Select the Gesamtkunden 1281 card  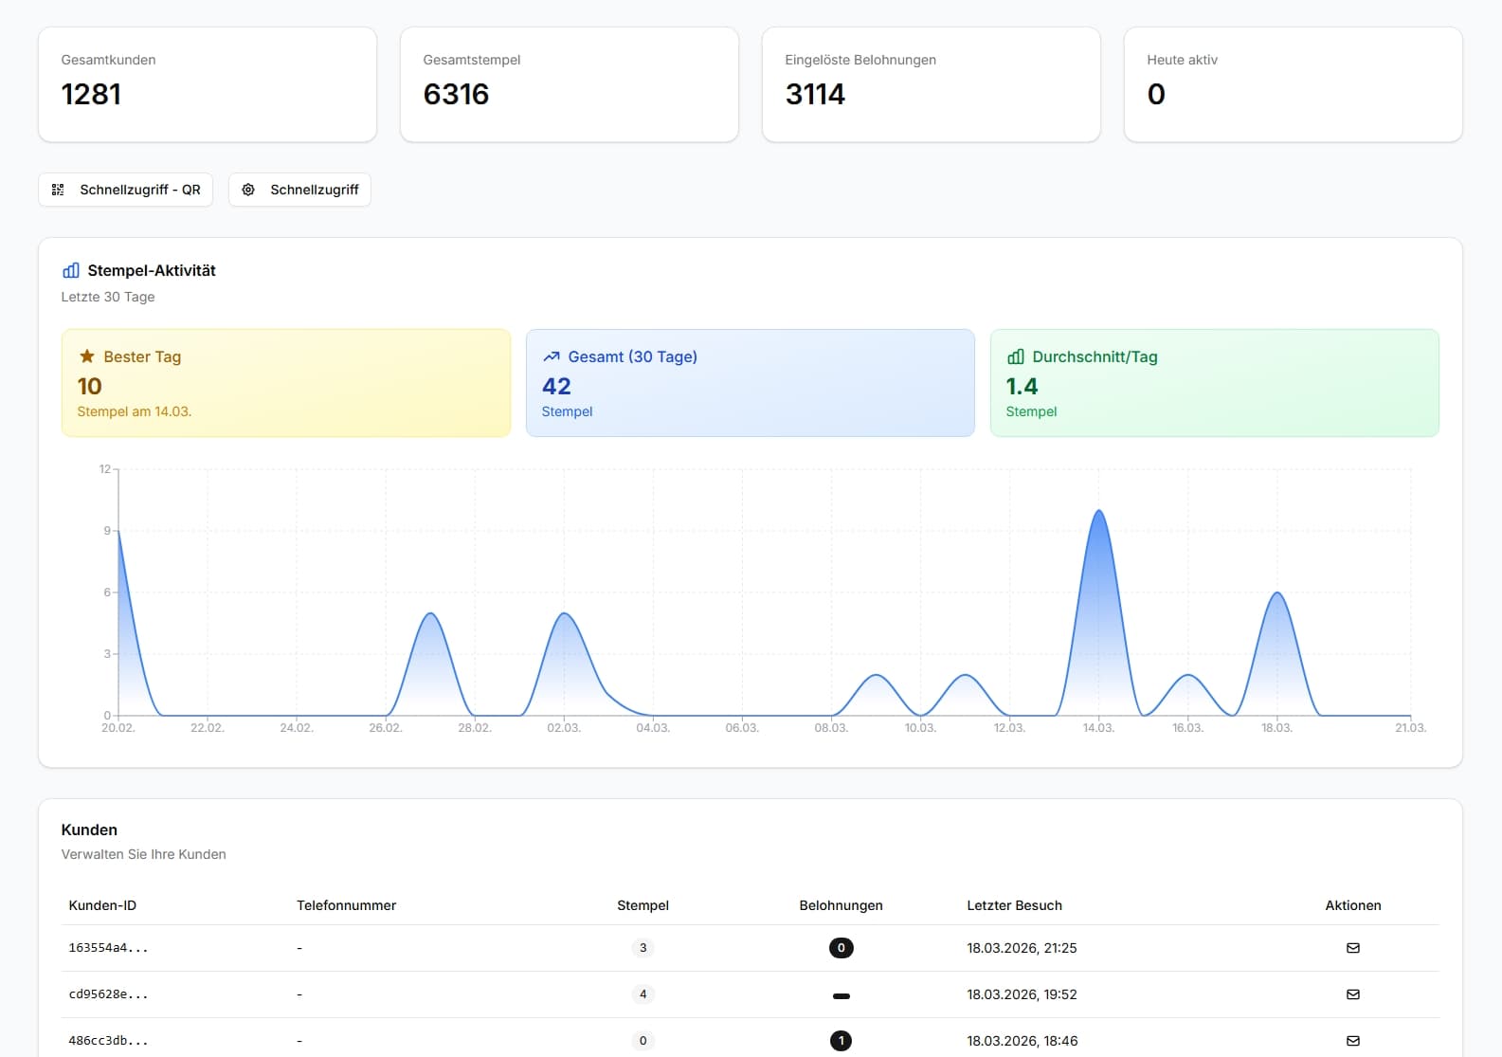tap(208, 84)
